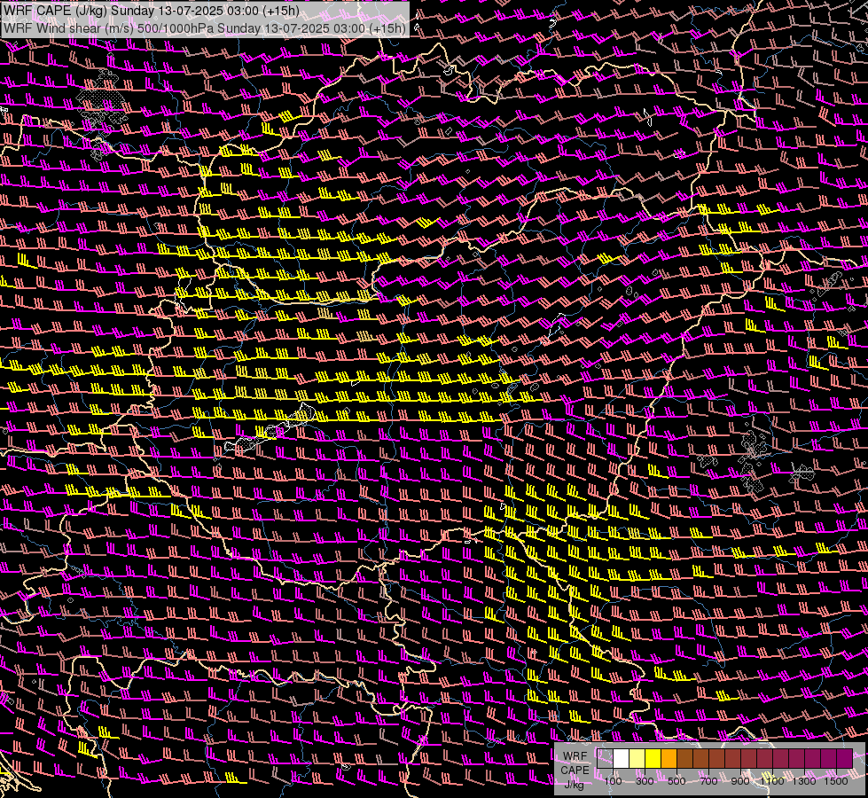Viewport: 868px width, 798px height.
Task: Click the WRF CAPE (J/kg) title line
Action: (151, 11)
